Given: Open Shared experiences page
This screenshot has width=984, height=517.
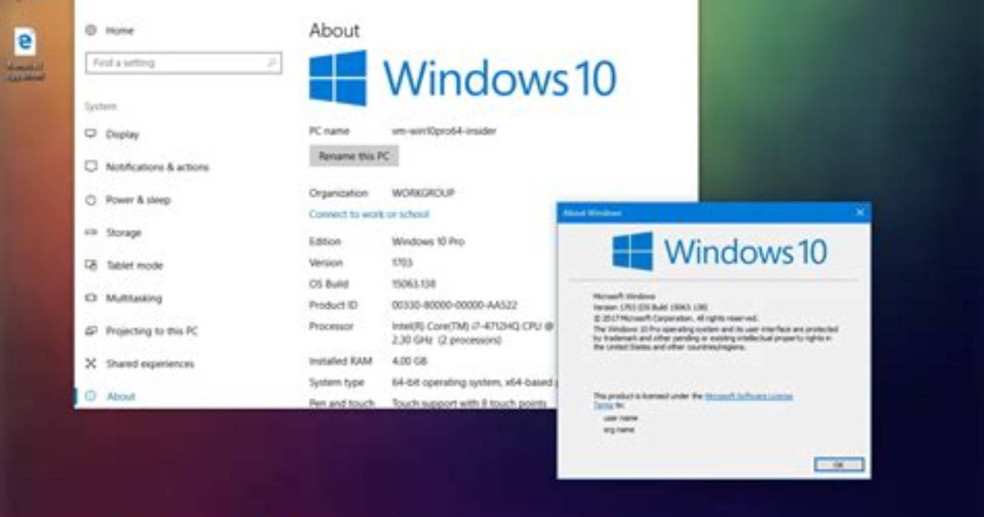Looking at the screenshot, I should pyautogui.click(x=150, y=364).
